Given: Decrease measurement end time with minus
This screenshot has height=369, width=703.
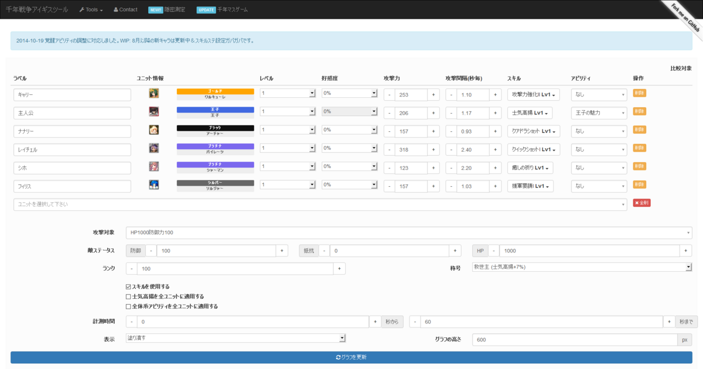Looking at the screenshot, I should coord(415,322).
